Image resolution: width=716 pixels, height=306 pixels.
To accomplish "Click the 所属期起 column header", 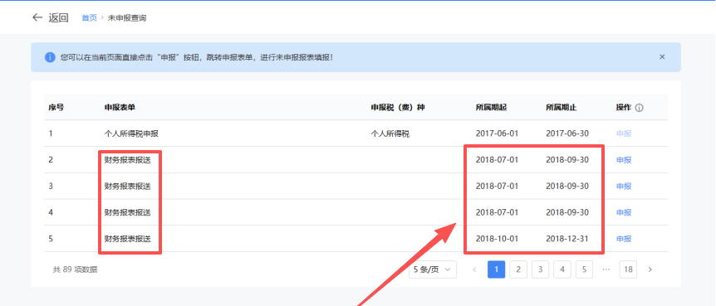I will click(x=491, y=108).
